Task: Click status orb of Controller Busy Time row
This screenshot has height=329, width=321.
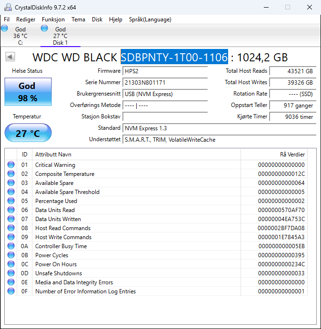Action: [x=11, y=246]
